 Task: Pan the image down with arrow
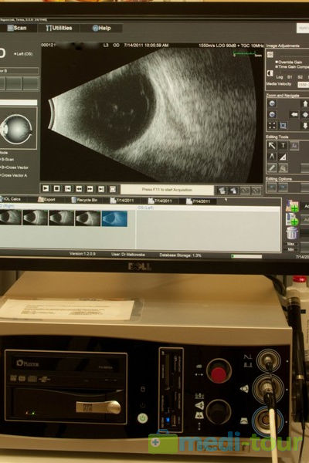click(305, 126)
